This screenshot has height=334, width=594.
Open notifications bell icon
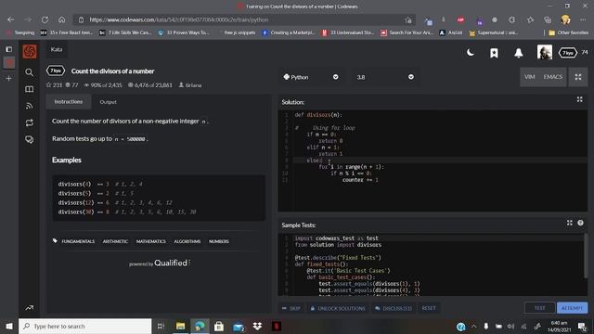519,53
